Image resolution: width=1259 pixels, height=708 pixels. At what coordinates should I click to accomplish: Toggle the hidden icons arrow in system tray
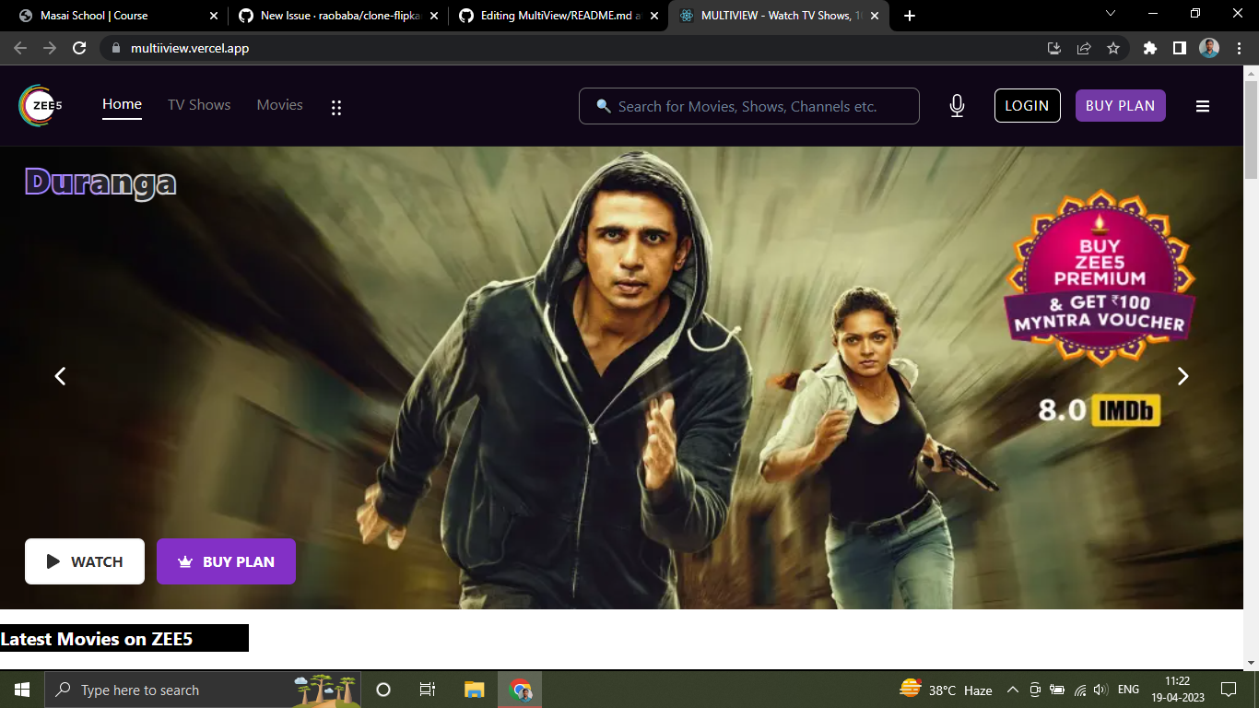[1012, 689]
